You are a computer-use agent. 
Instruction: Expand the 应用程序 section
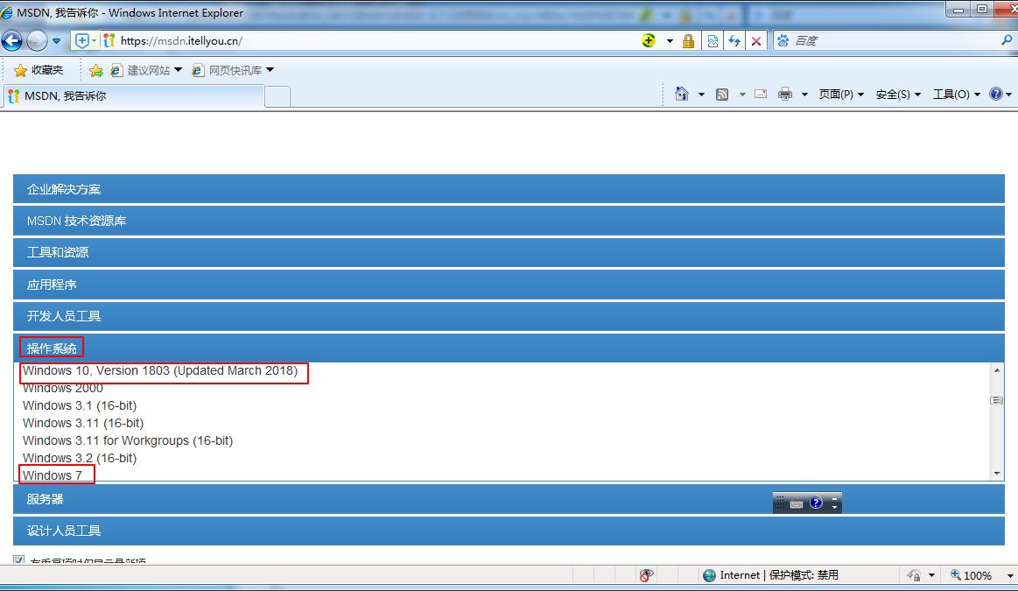[509, 285]
